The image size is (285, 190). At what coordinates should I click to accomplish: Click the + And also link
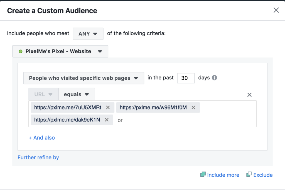tap(42, 138)
